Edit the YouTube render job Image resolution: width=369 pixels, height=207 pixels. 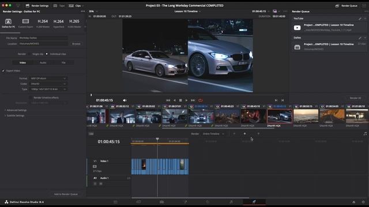click(x=360, y=18)
